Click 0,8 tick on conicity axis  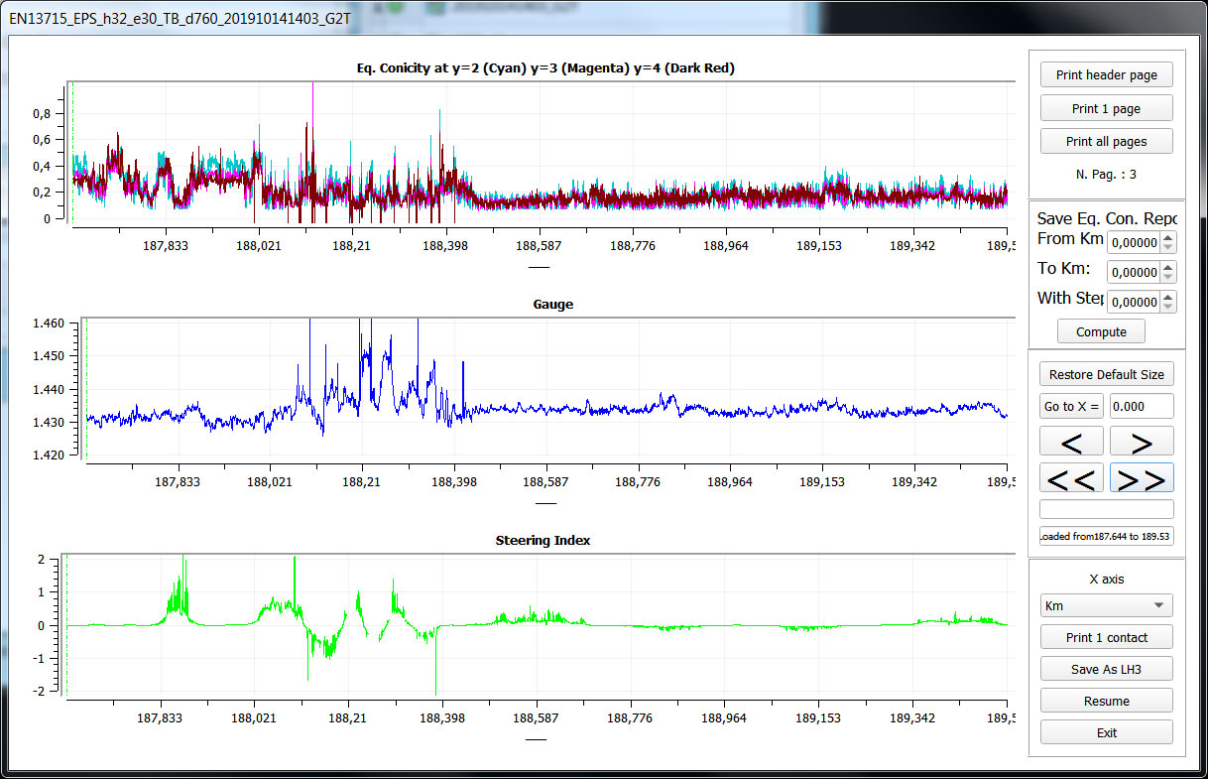coord(40,114)
